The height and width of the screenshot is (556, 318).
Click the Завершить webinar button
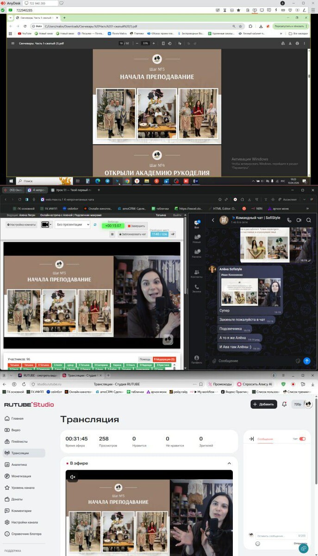137,226
